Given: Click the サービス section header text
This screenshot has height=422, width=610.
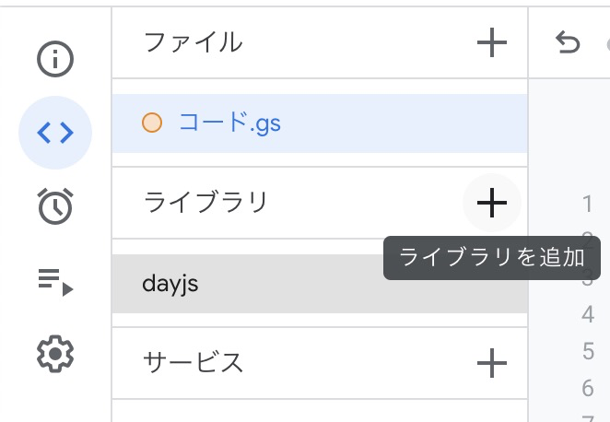Looking at the screenshot, I should tap(193, 363).
